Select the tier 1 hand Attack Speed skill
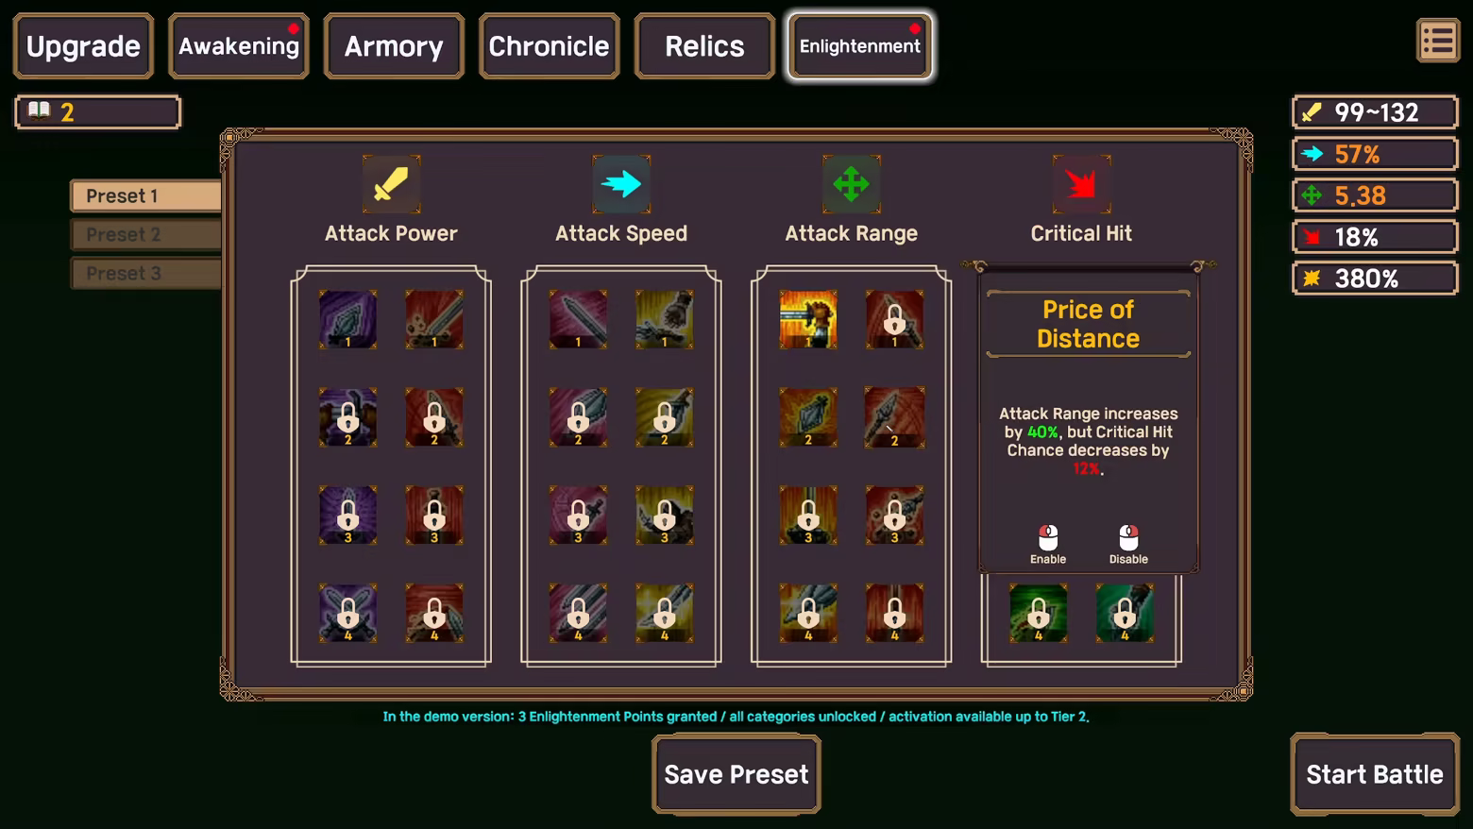This screenshot has width=1473, height=829. pos(665,319)
